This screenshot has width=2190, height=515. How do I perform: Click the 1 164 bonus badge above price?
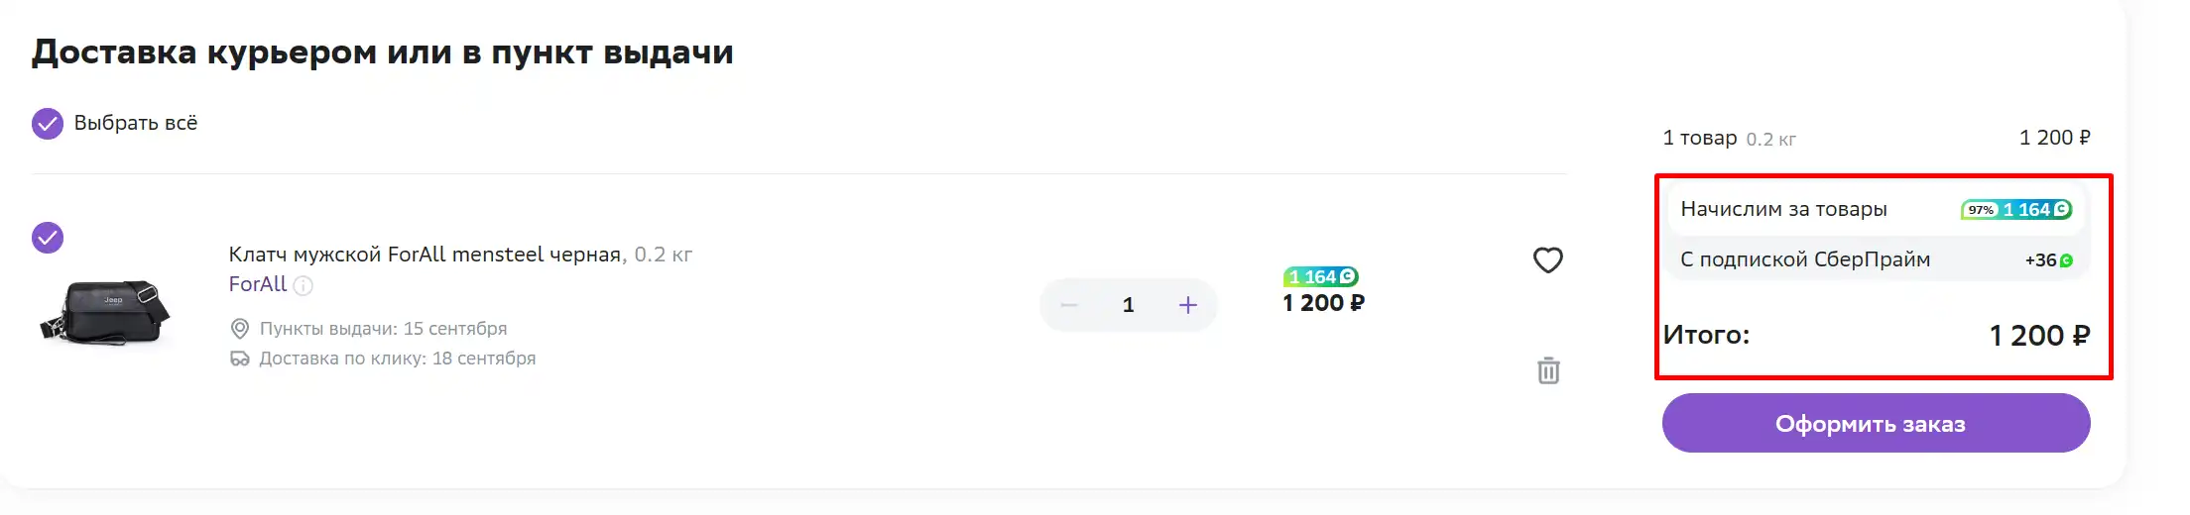click(x=1321, y=277)
